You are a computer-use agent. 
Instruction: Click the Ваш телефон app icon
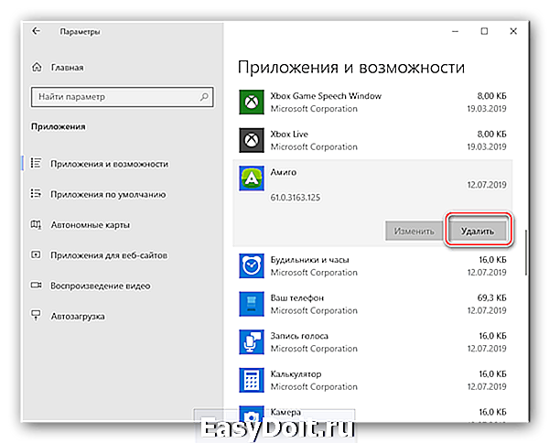click(x=252, y=304)
